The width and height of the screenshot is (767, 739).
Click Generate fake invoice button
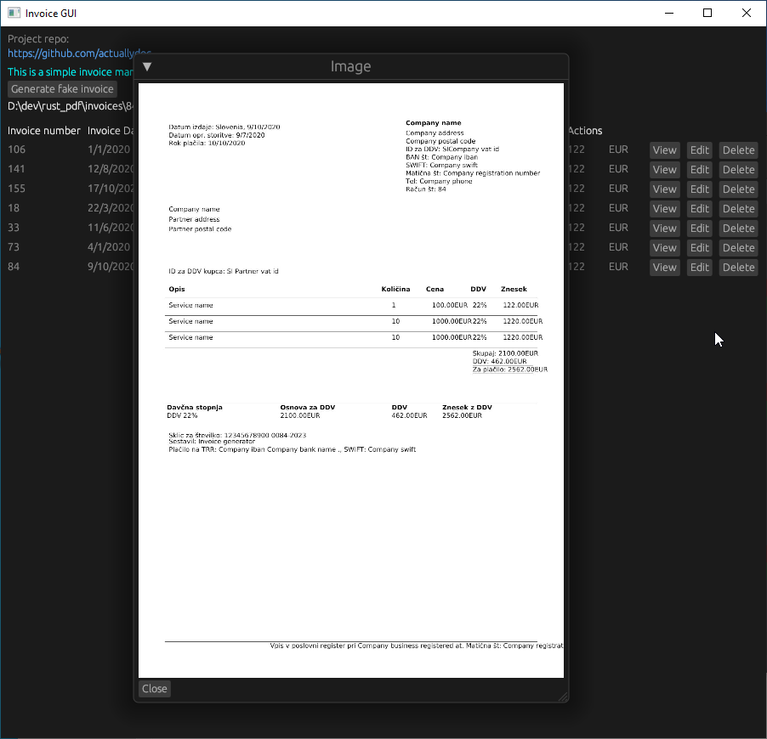click(62, 89)
